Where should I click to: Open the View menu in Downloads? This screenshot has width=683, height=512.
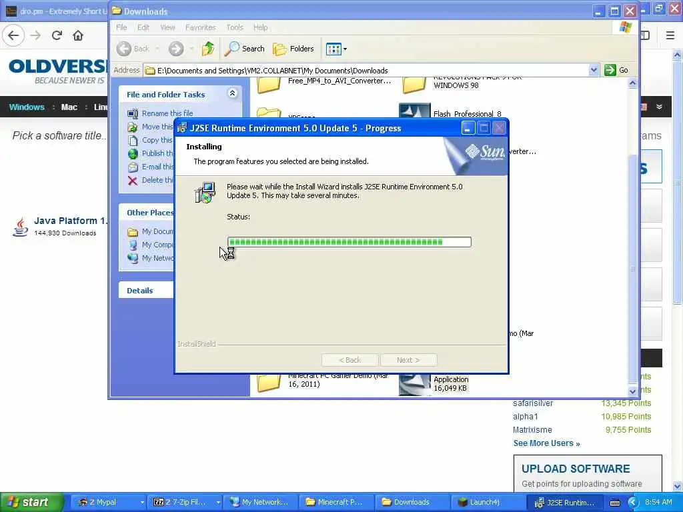tap(167, 27)
